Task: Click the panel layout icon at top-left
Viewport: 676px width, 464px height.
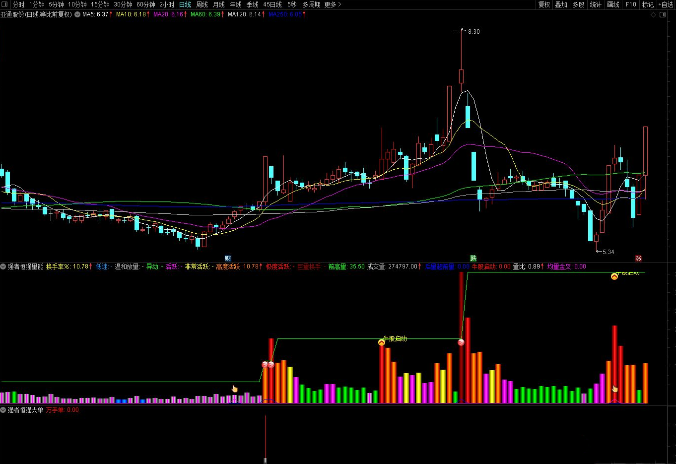Action: [x=5, y=4]
